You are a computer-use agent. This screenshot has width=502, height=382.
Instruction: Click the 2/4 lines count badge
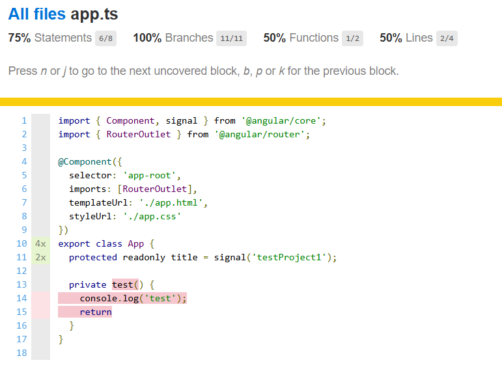click(x=447, y=38)
